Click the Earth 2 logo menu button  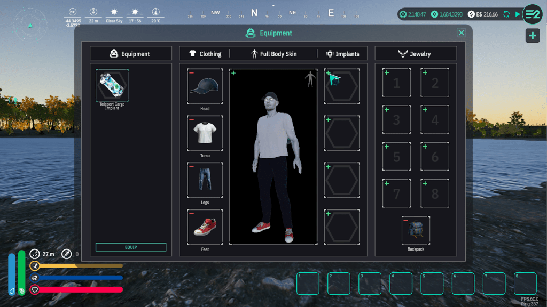(532, 14)
